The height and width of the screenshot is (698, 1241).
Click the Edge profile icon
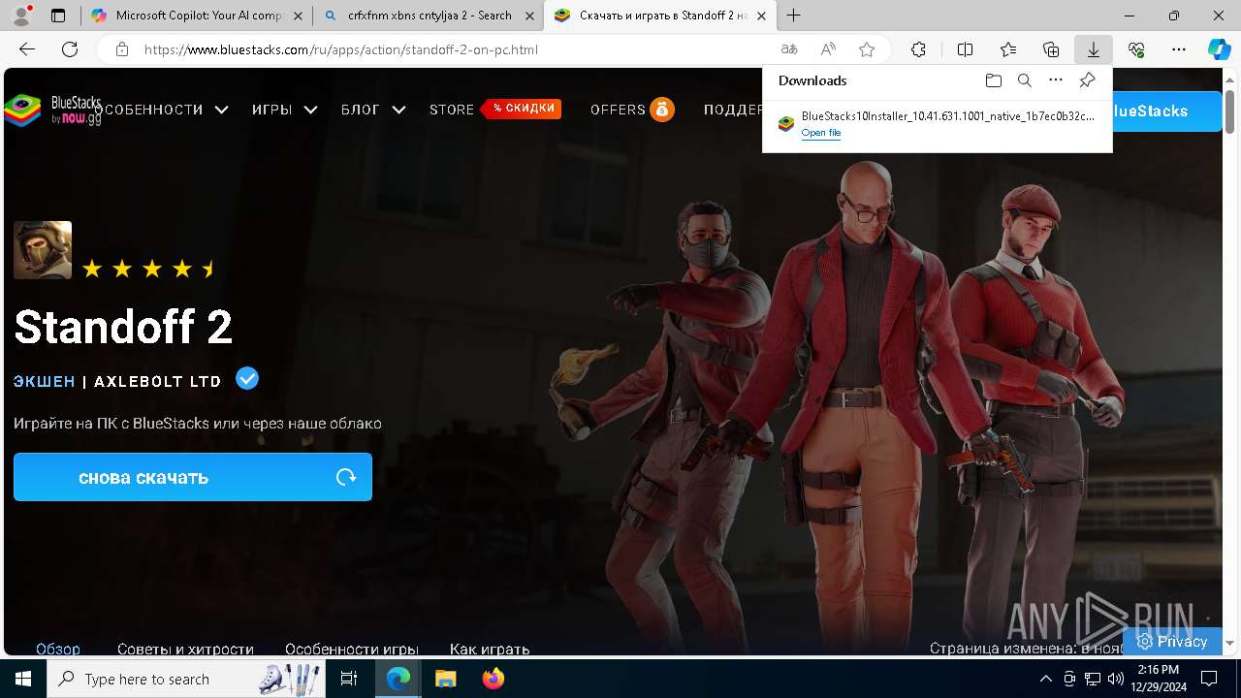(x=23, y=16)
